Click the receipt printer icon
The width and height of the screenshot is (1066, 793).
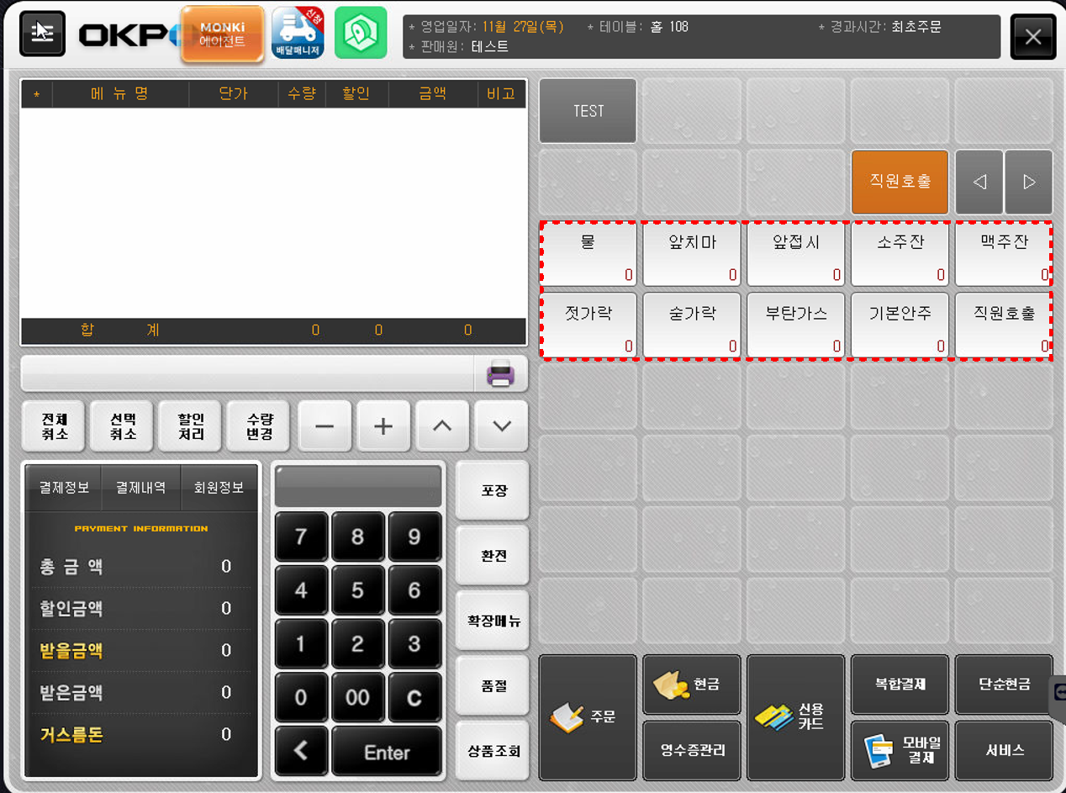coord(500,373)
